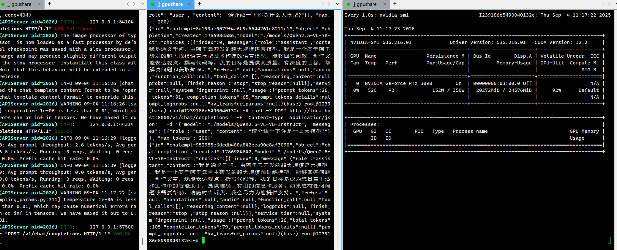Activate the right pane's gpushare tab

(366, 4)
